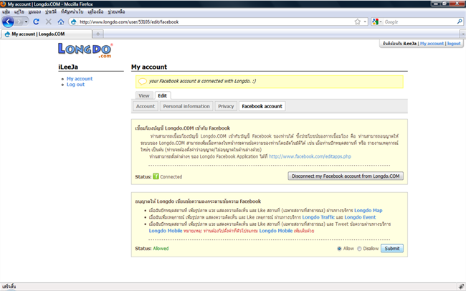This screenshot has width=466, height=291.
Task: Bookmark this page with the star icon
Action: click(357, 22)
